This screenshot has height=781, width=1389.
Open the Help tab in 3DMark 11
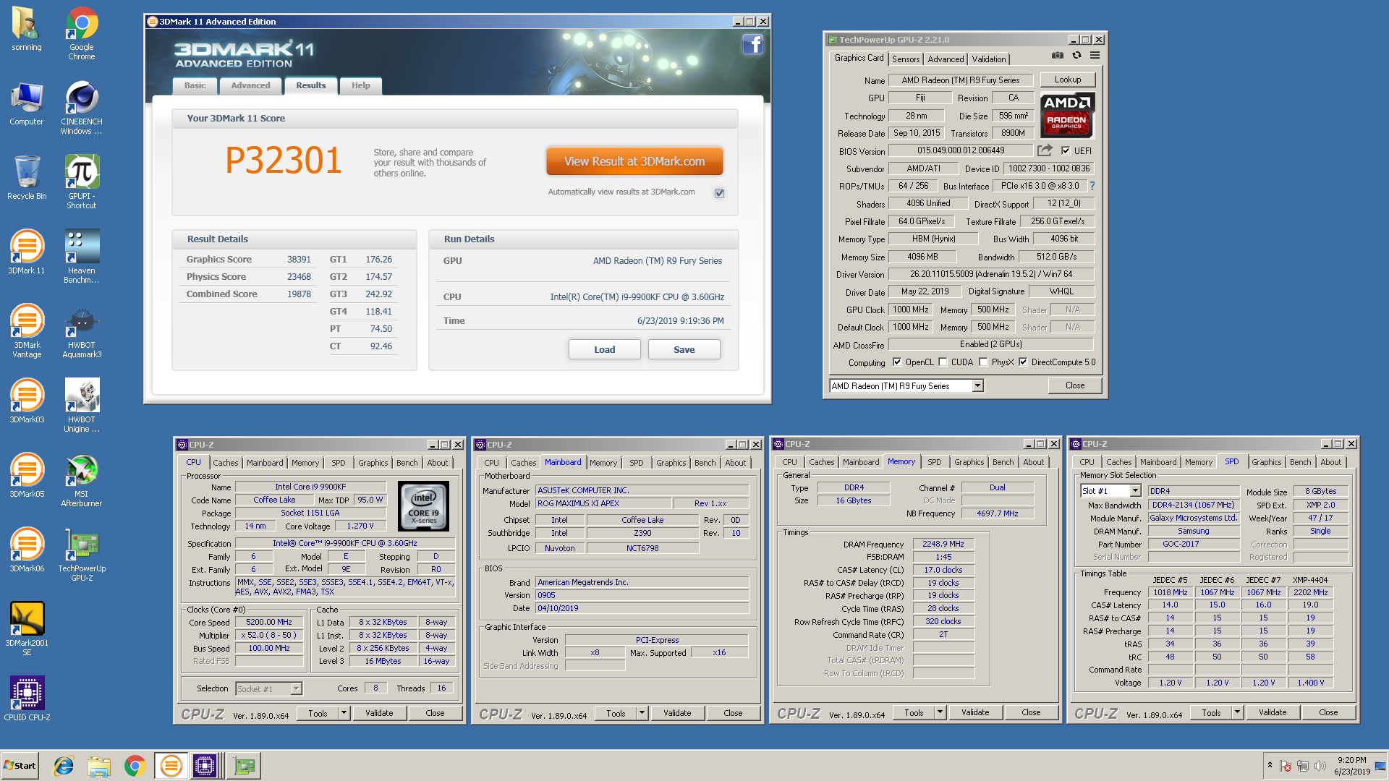[360, 85]
